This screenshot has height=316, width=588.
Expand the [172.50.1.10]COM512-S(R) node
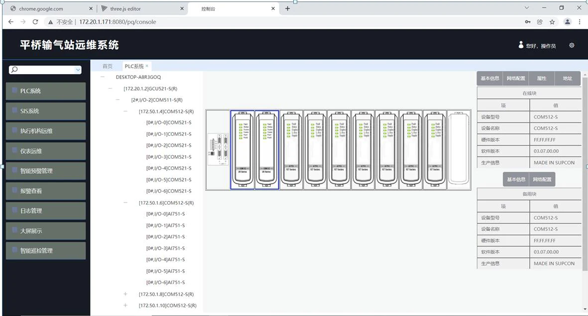coord(125,306)
